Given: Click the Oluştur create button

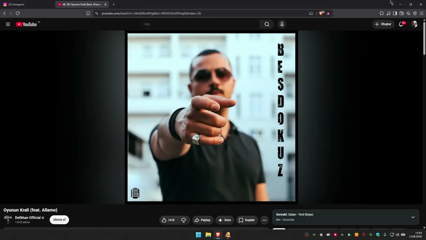Looking at the screenshot, I should pos(383,24).
